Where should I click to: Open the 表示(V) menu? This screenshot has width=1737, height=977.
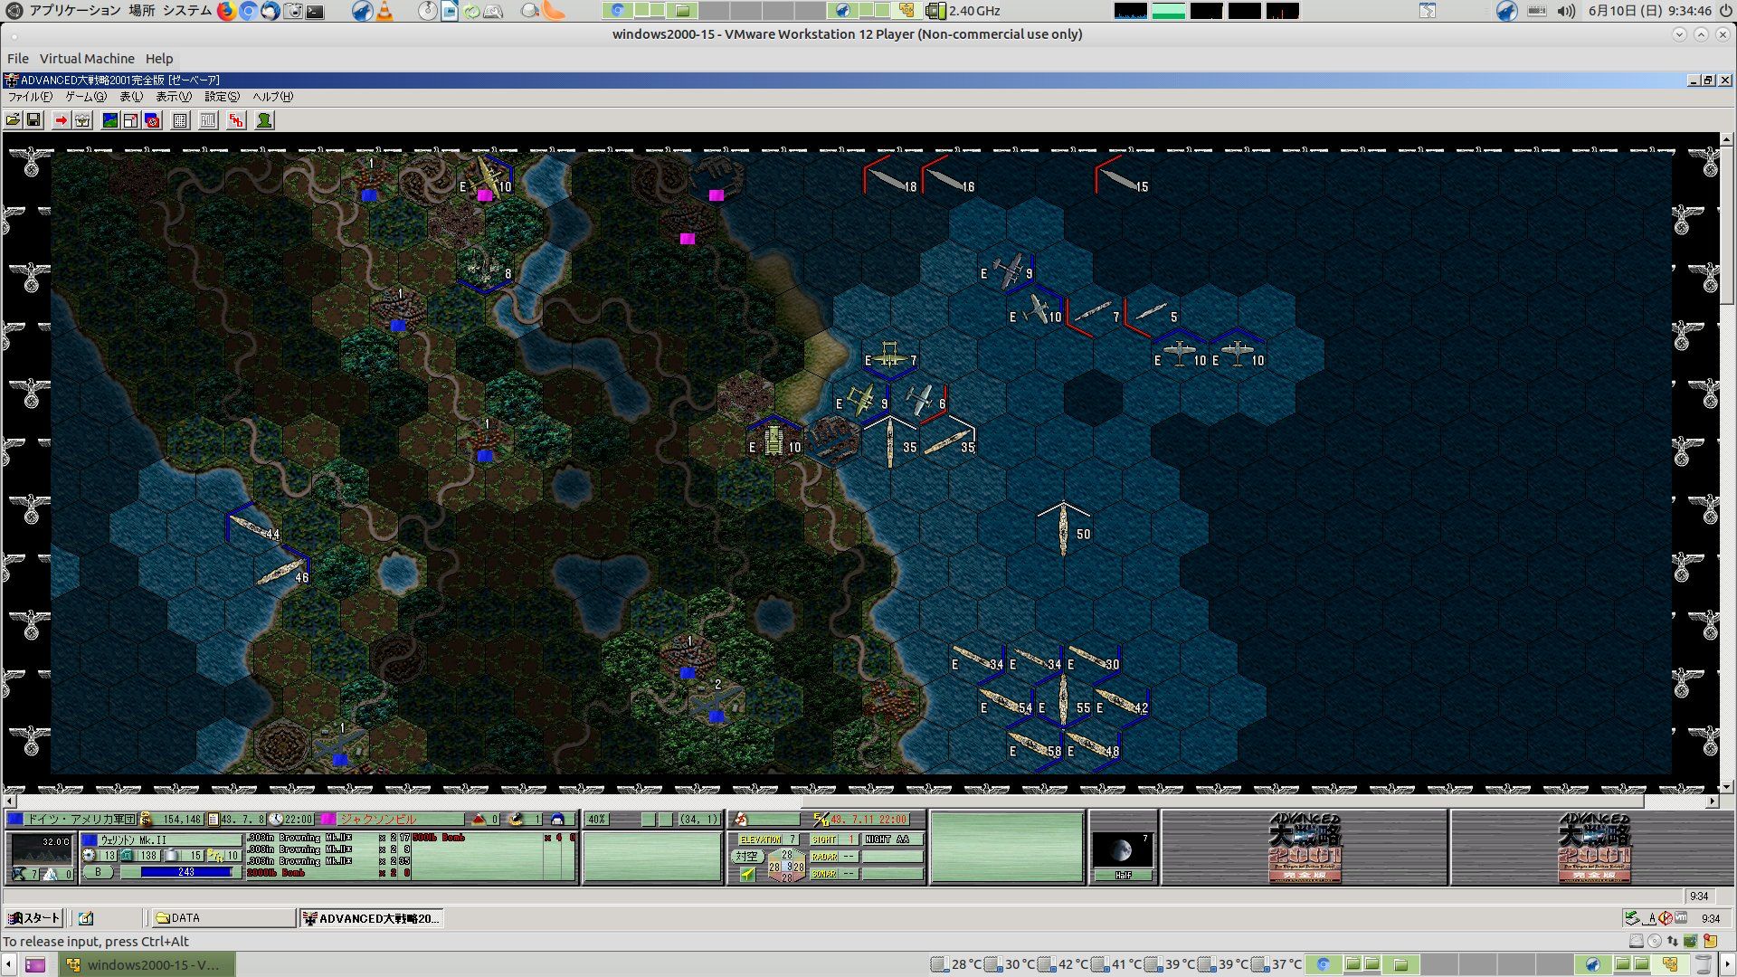[x=173, y=97]
